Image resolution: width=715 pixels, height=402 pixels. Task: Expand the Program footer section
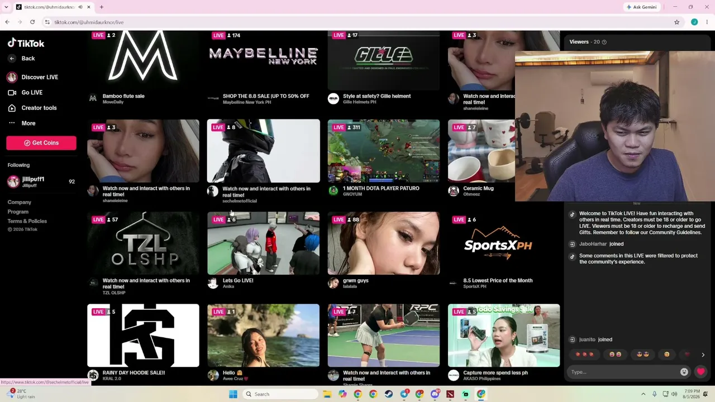click(x=18, y=212)
